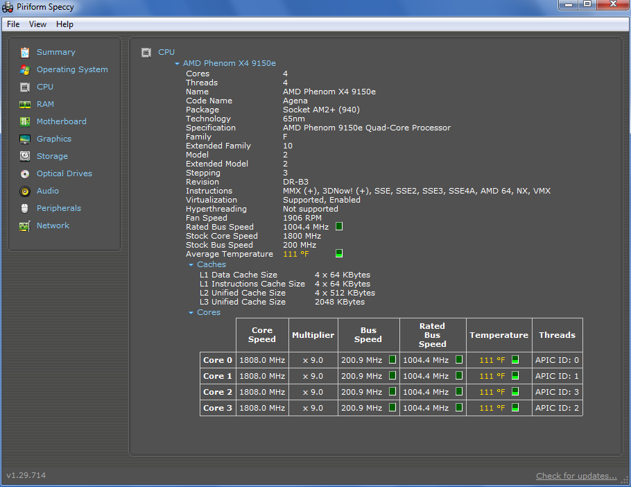
Task: Click Core 0 Bus Speed graph icon
Action: pyautogui.click(x=392, y=359)
